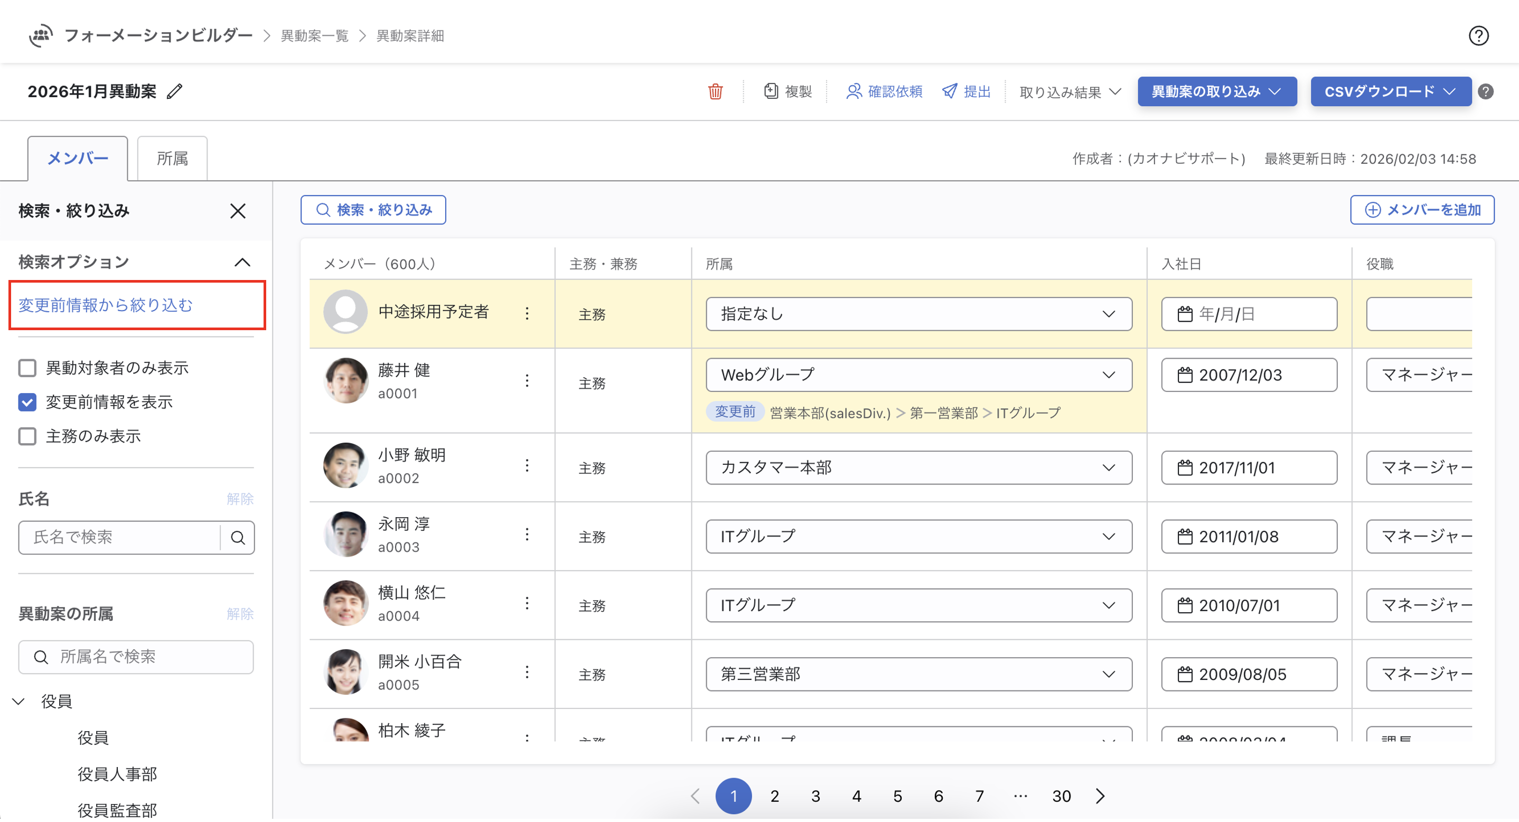Click the 提出 paper plane icon
The height and width of the screenshot is (822, 1519).
(950, 91)
